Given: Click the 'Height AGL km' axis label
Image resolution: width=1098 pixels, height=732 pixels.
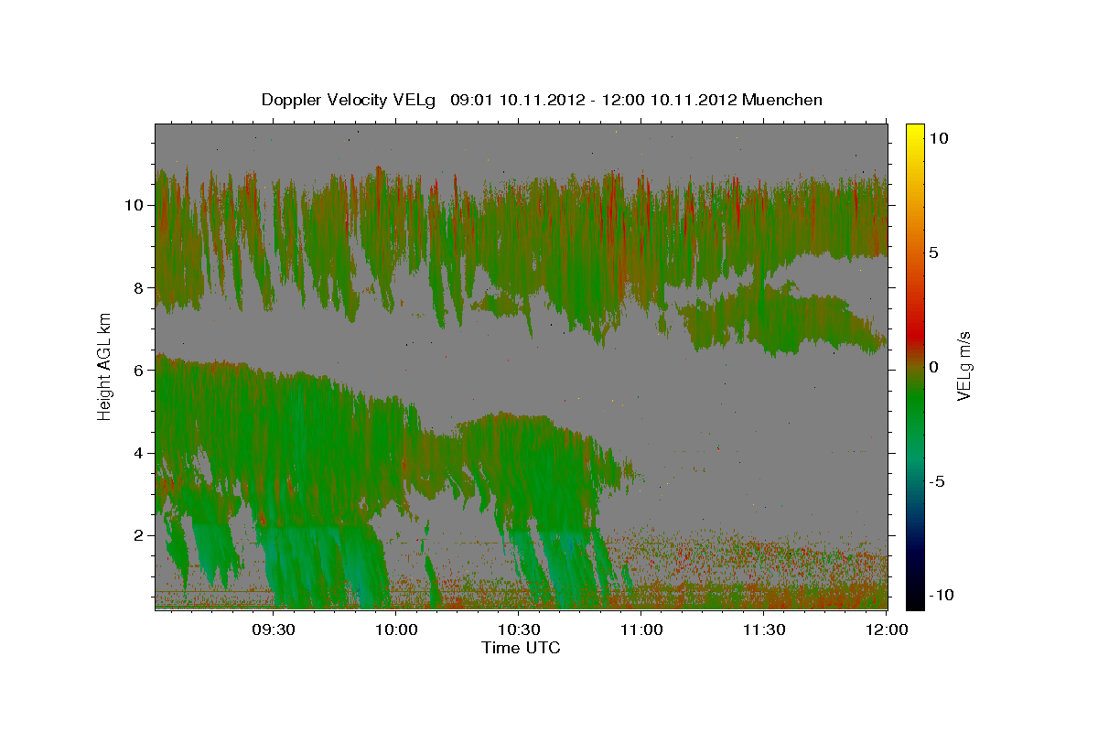Looking at the screenshot, I should pos(105,366).
